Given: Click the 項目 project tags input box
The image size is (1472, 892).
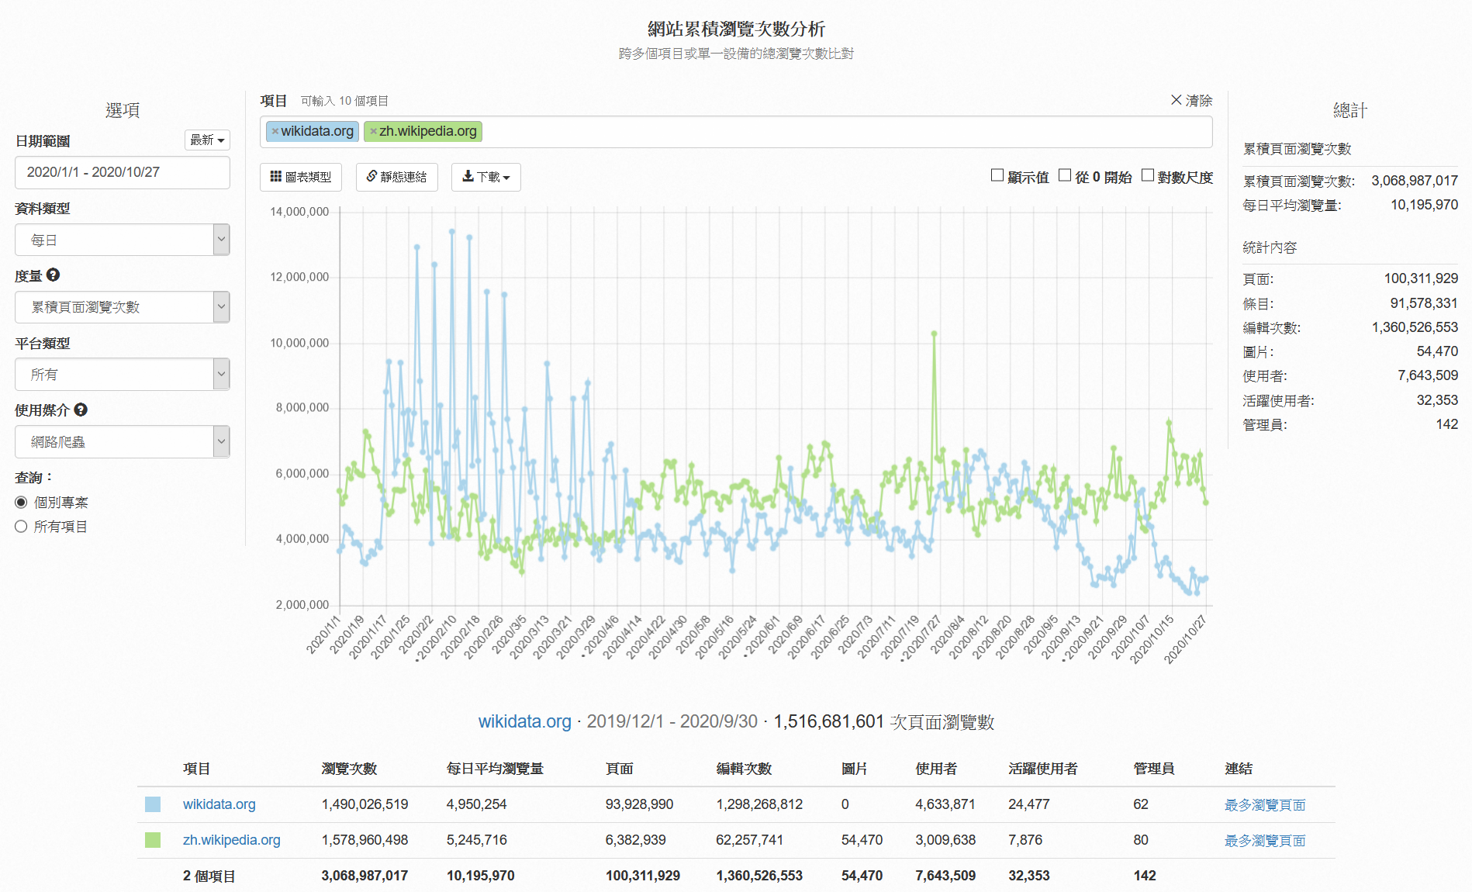Looking at the screenshot, I should click(x=736, y=132).
